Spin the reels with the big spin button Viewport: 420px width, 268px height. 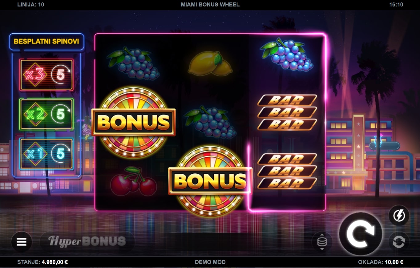361,234
